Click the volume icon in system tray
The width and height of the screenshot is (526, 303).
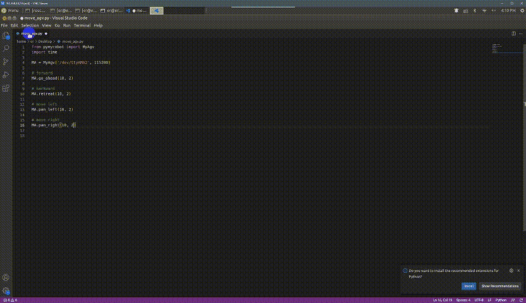494,11
